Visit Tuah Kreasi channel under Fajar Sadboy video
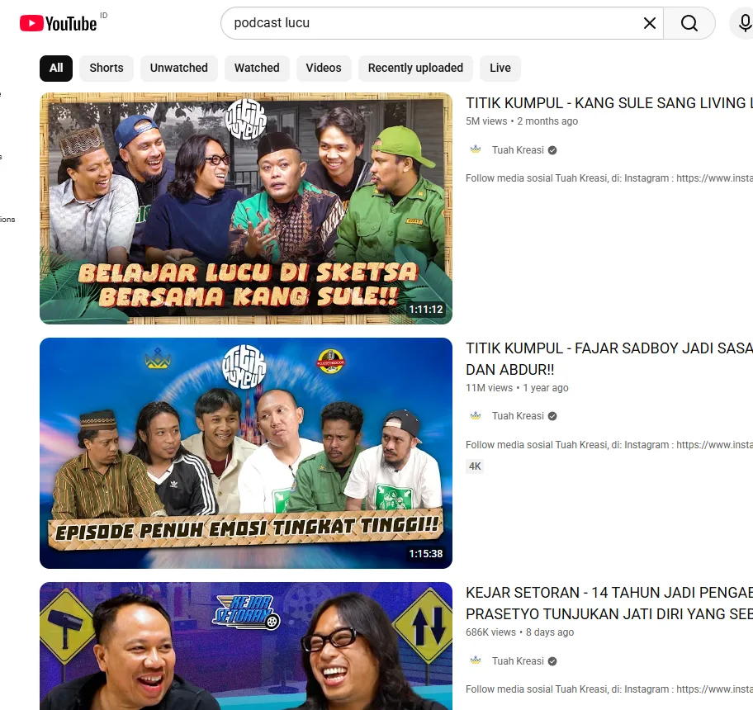 (x=518, y=416)
